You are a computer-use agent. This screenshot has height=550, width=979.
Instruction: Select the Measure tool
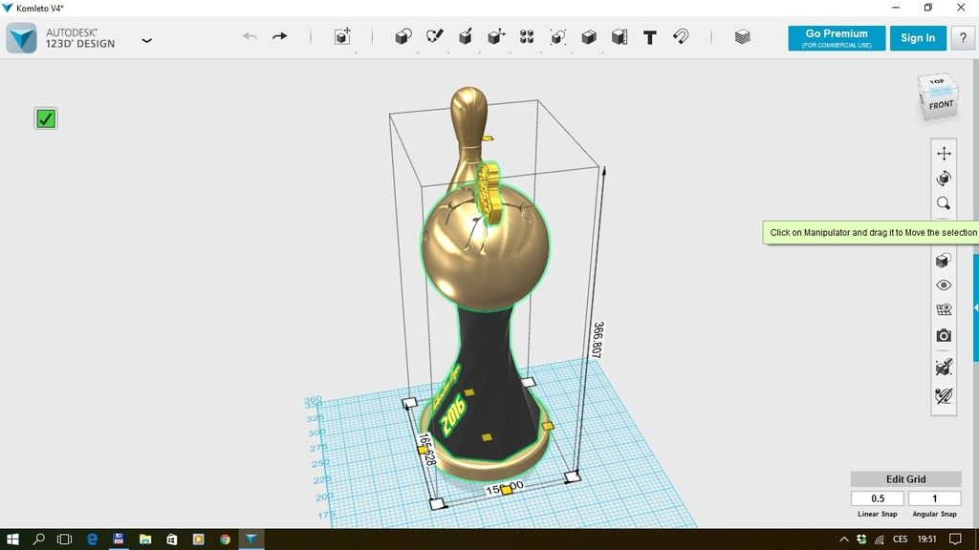coord(620,37)
